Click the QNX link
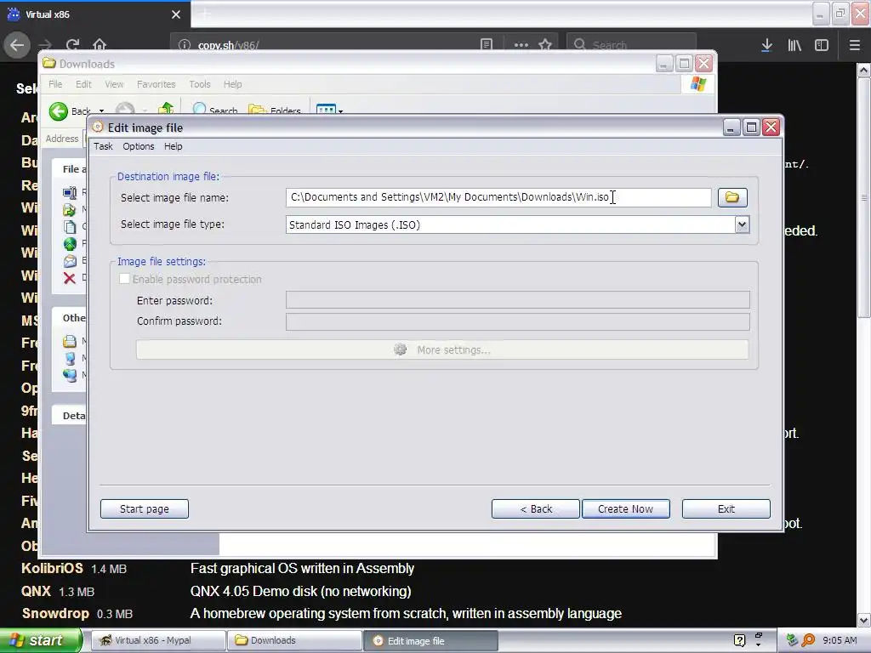 point(36,591)
